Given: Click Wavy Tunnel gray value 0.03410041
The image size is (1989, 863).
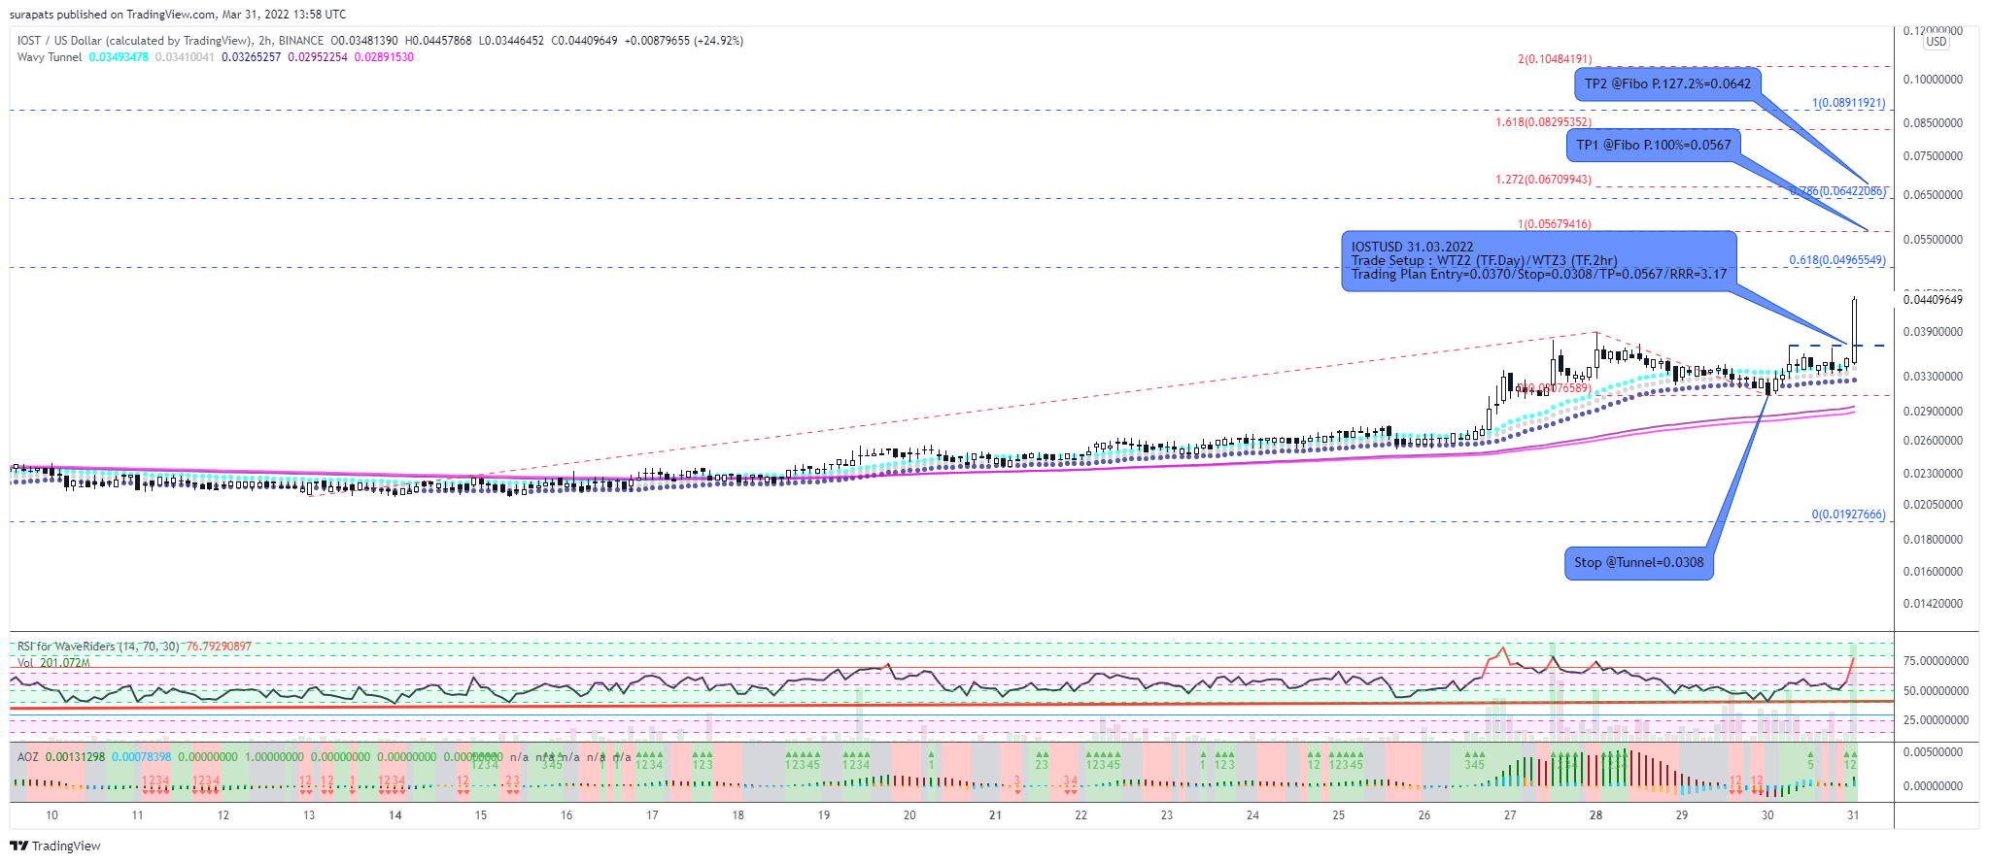Looking at the screenshot, I should [x=185, y=57].
